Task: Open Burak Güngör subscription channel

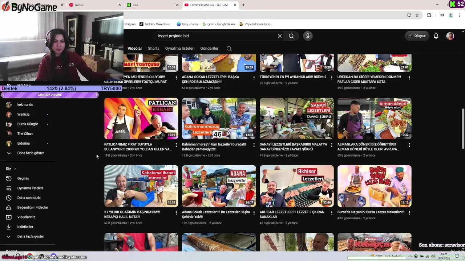Action: coord(28,124)
